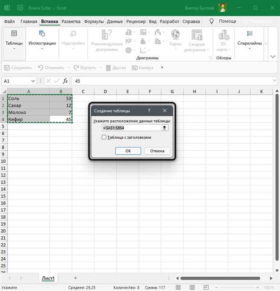Click the help question mark in dialog
The image size is (280, 291).
(x=149, y=111)
